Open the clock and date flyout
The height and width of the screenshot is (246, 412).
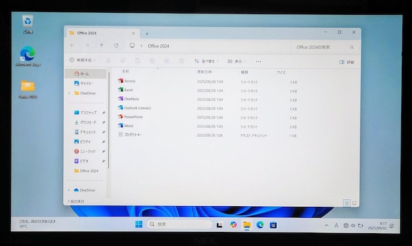click(x=377, y=226)
